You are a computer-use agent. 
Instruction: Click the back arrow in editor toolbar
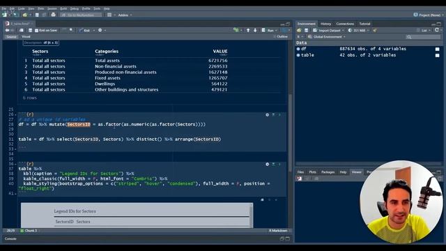click(7, 30)
